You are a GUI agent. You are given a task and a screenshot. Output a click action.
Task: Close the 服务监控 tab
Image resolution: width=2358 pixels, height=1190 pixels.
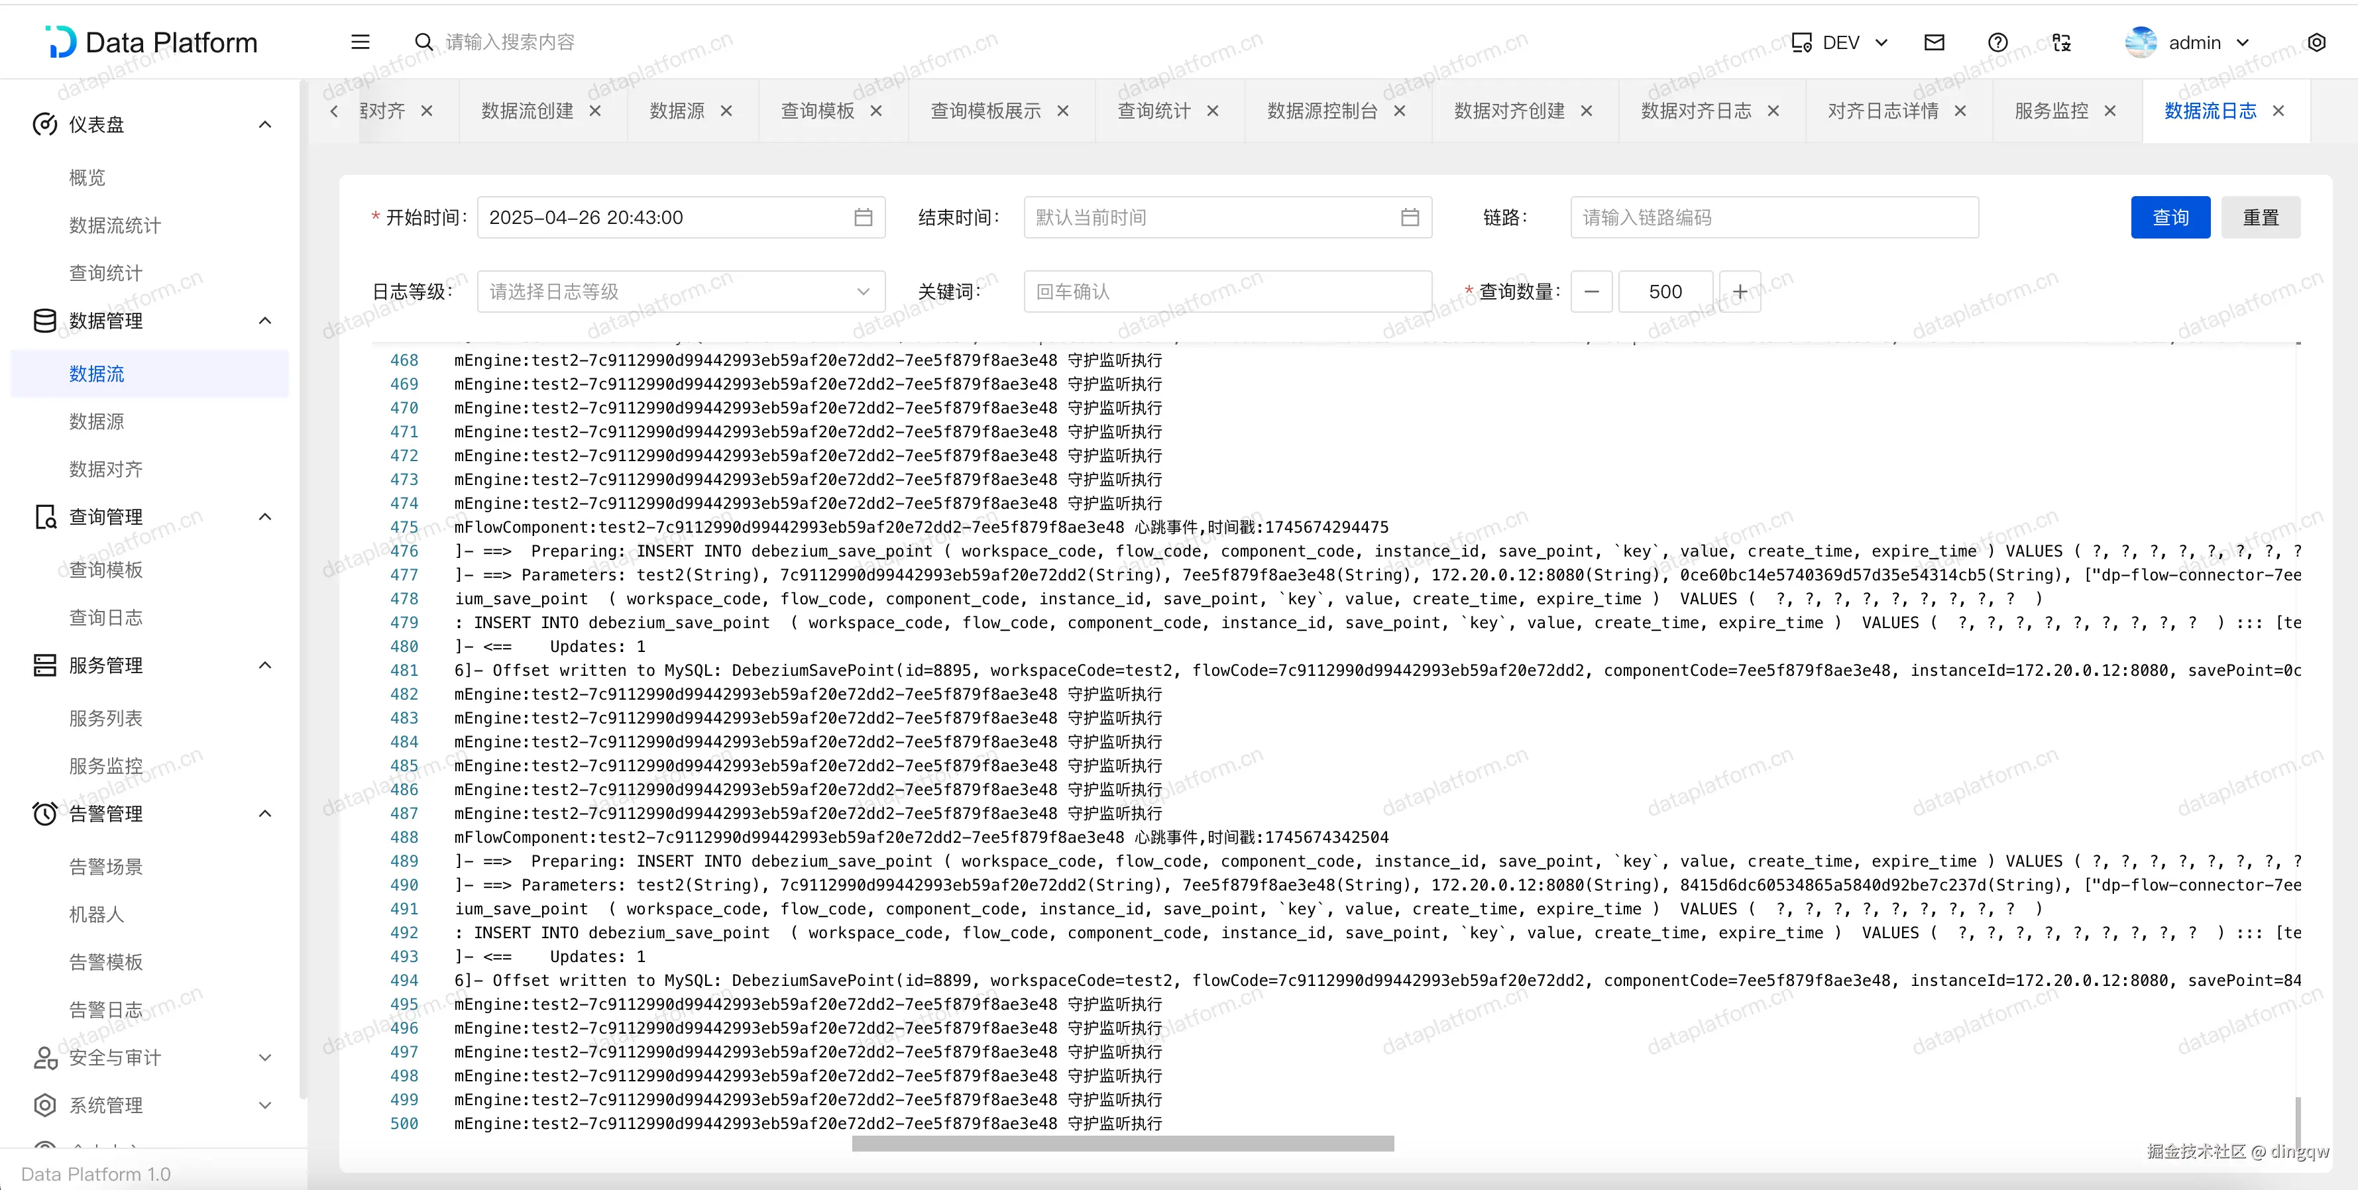tap(2110, 111)
